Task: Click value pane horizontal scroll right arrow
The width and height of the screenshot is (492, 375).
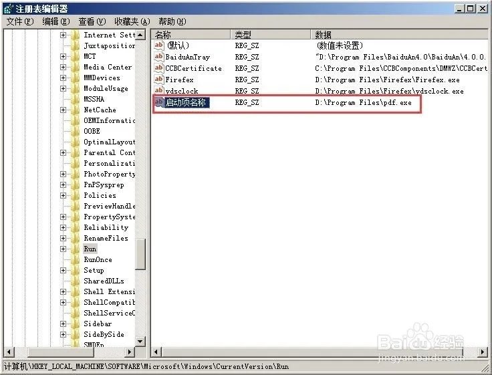Action: (483, 352)
